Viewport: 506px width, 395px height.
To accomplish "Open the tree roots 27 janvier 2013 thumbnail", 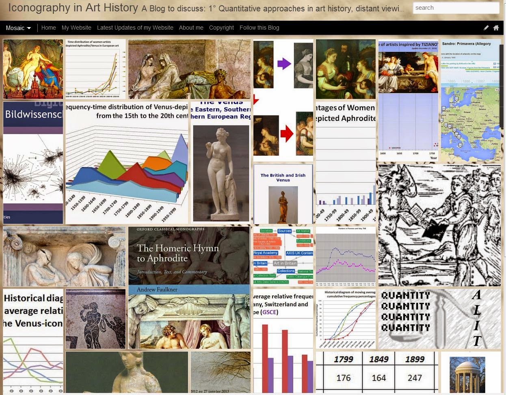I will (221, 372).
